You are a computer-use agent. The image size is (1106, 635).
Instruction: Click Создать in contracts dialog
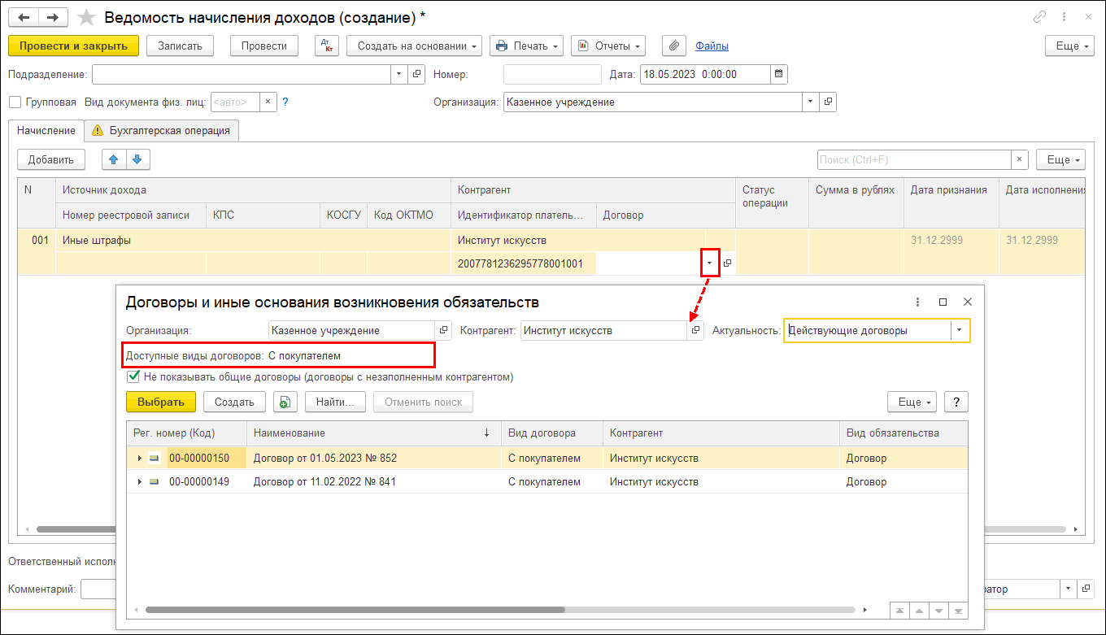[x=234, y=402]
